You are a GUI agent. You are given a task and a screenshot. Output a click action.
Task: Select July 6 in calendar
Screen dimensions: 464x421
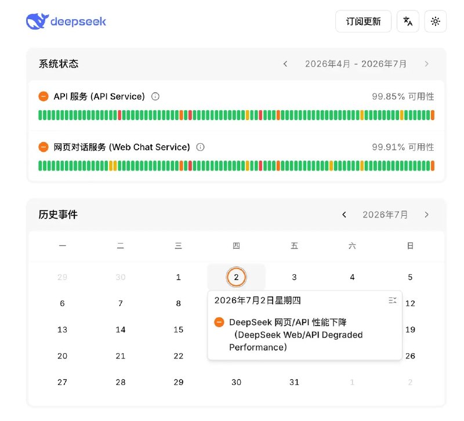coord(62,303)
